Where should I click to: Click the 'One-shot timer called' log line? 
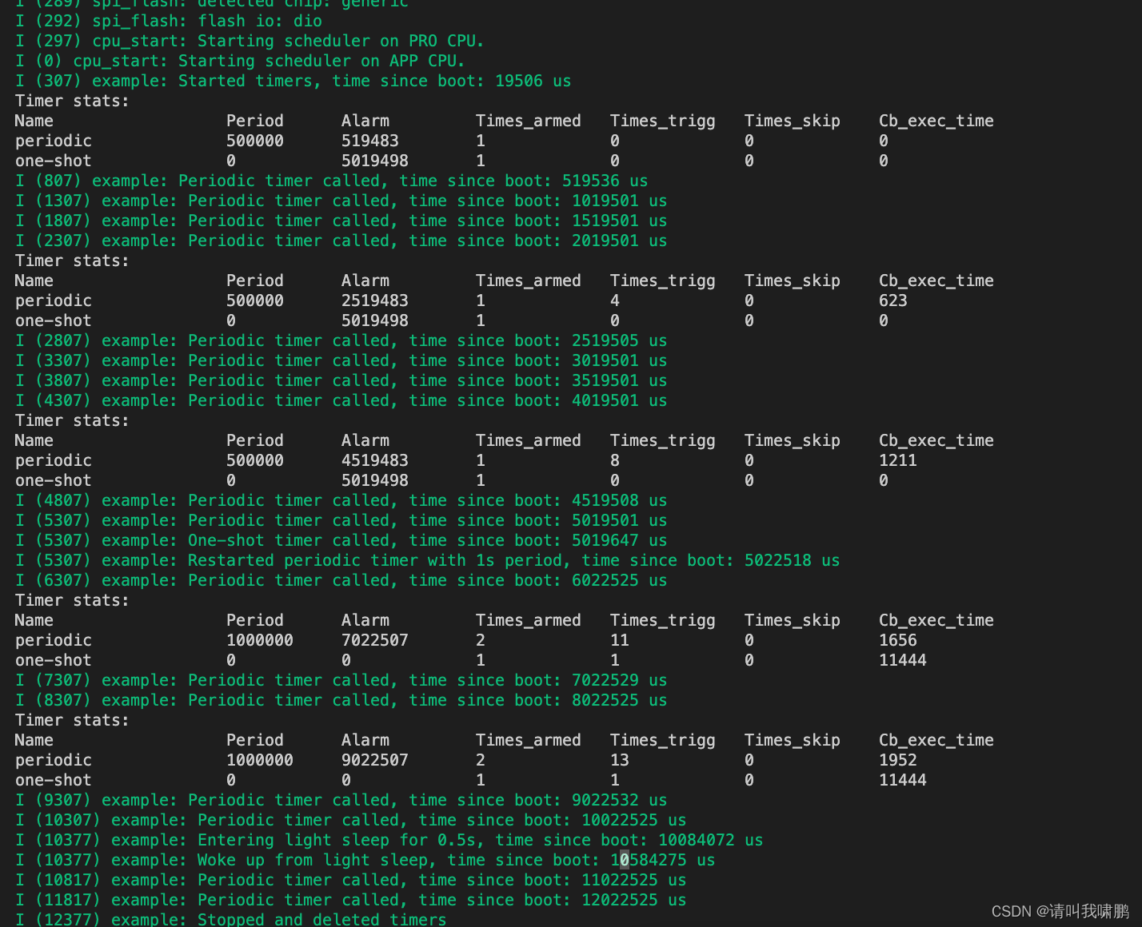click(x=341, y=540)
